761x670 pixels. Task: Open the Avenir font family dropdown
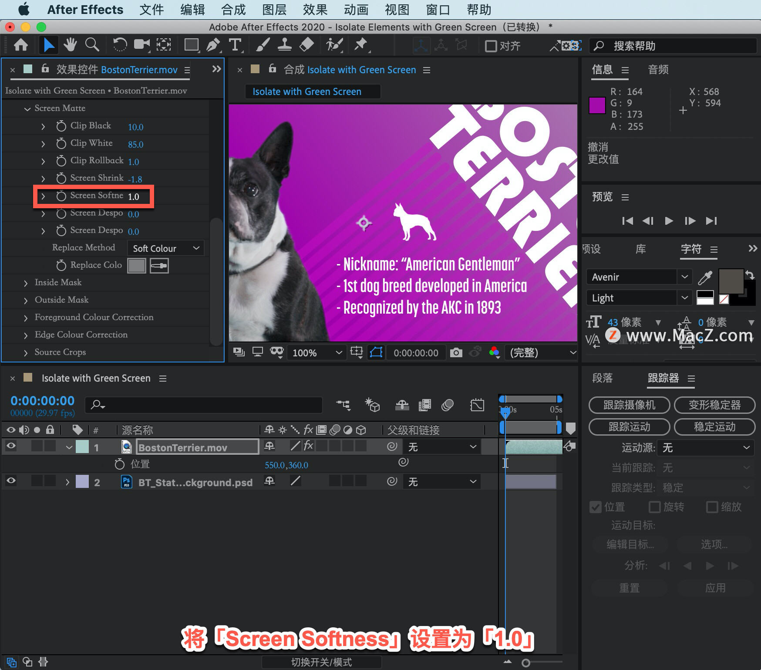[x=639, y=277]
